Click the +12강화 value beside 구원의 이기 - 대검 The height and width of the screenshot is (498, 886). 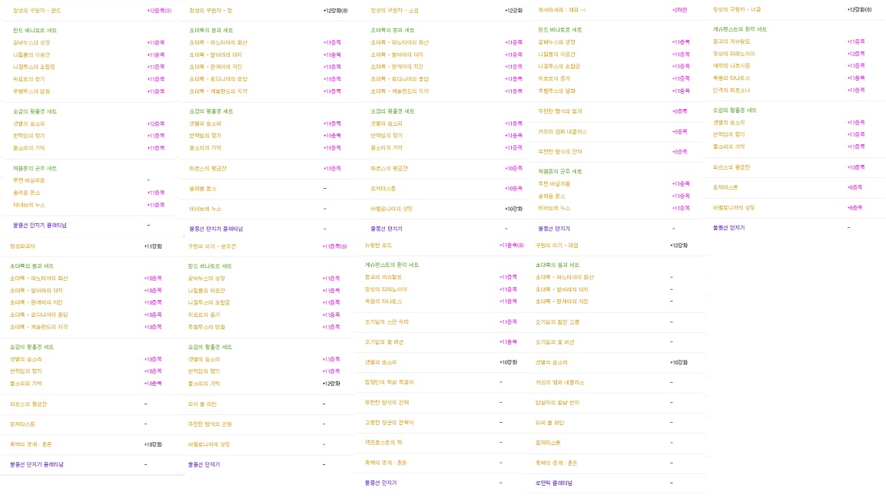pos(679,246)
